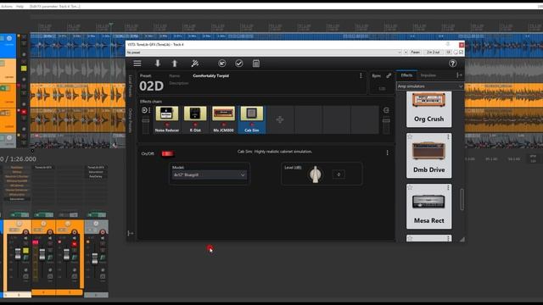This screenshot has height=305, width=543.
Task: Toggle the K-Dist red power LED
Action: pyautogui.click(x=195, y=125)
